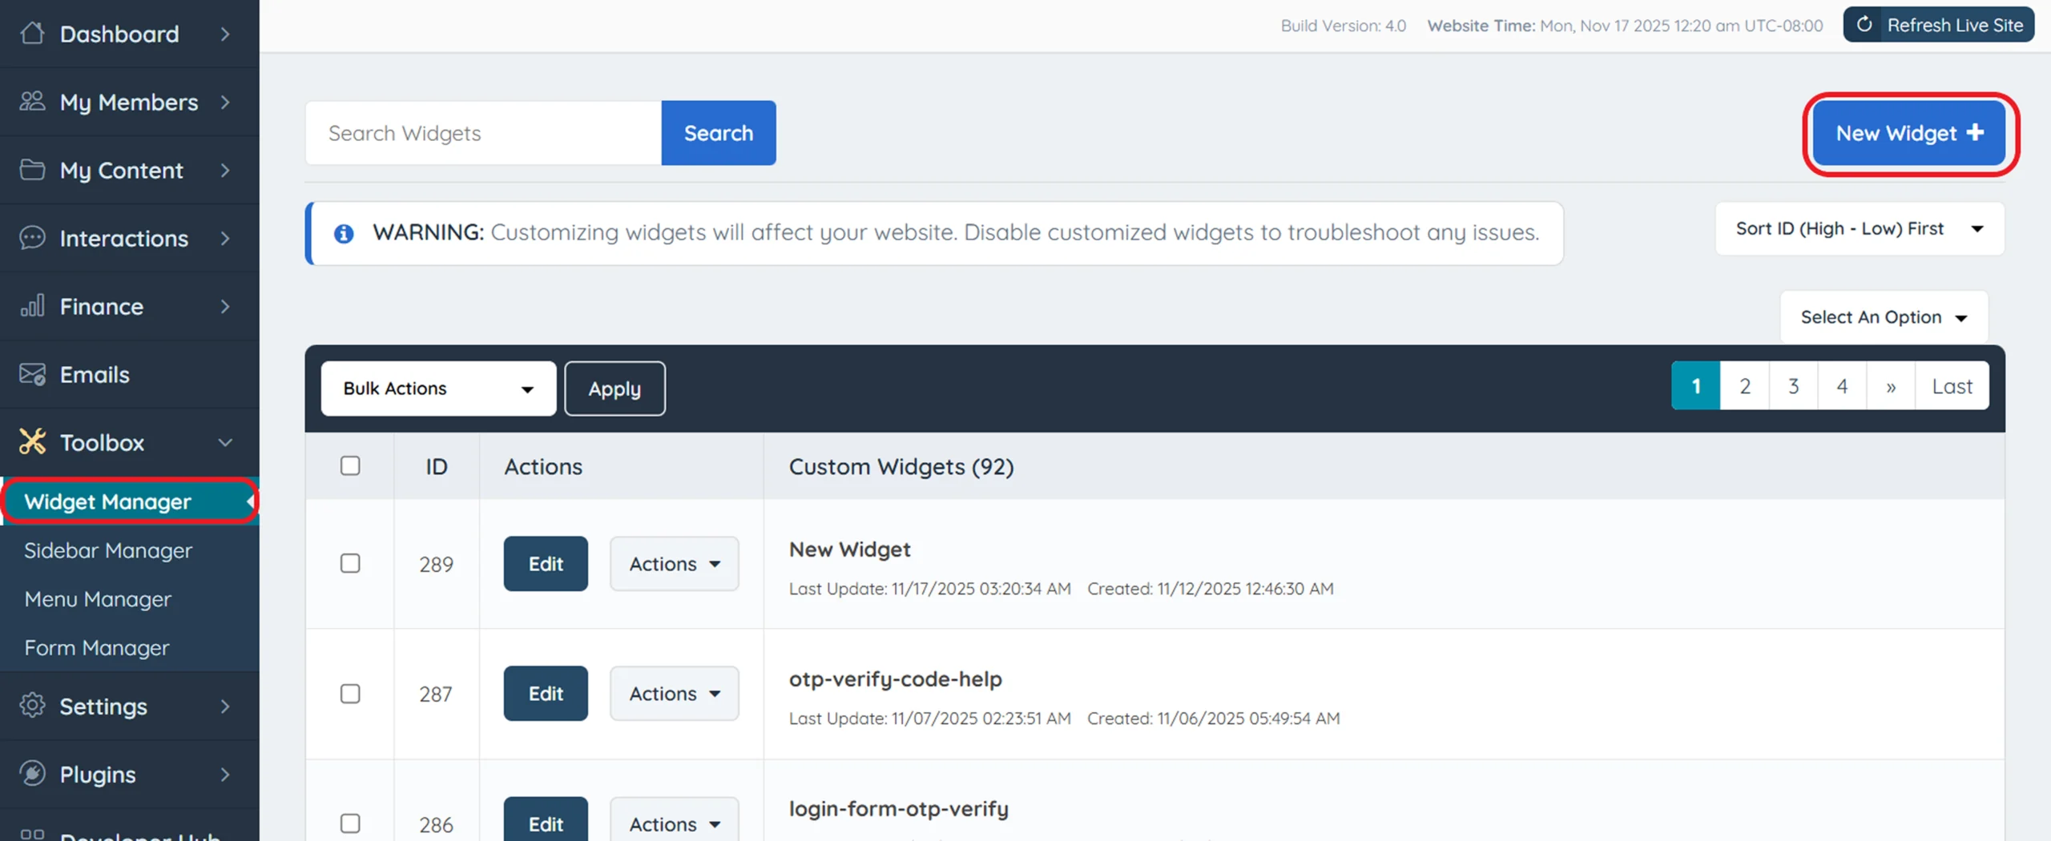Open the Bulk Actions dropdown
2051x841 pixels.
pyautogui.click(x=438, y=388)
